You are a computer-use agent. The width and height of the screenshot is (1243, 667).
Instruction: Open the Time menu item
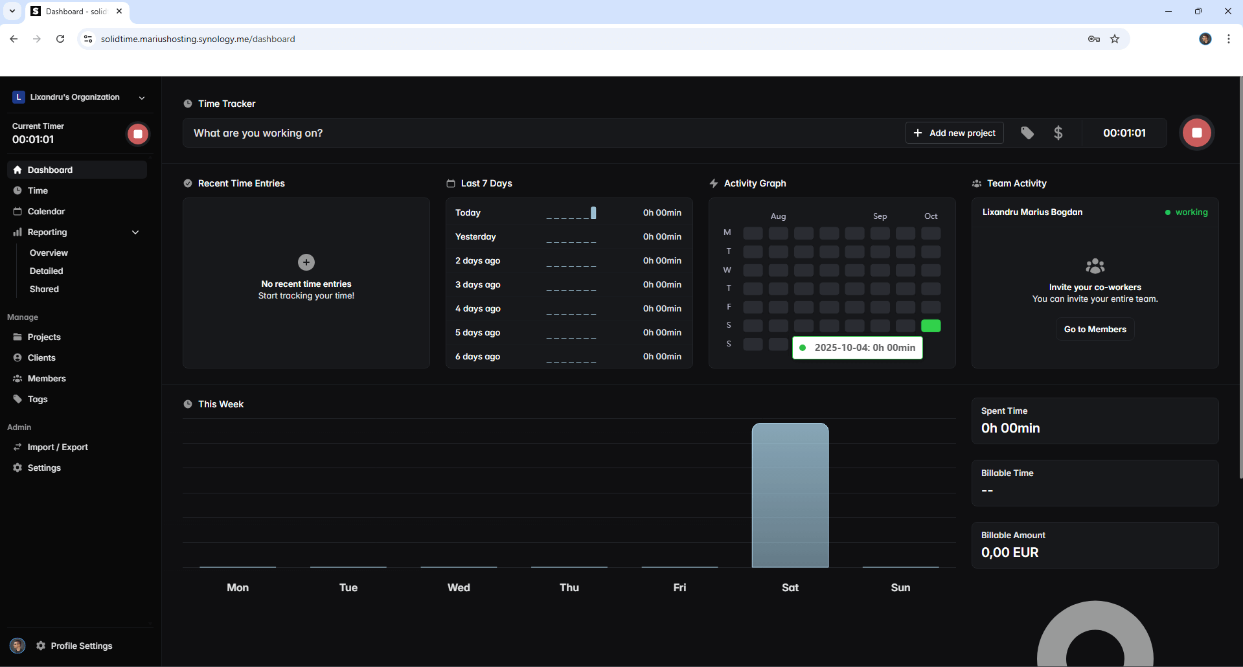coord(38,190)
